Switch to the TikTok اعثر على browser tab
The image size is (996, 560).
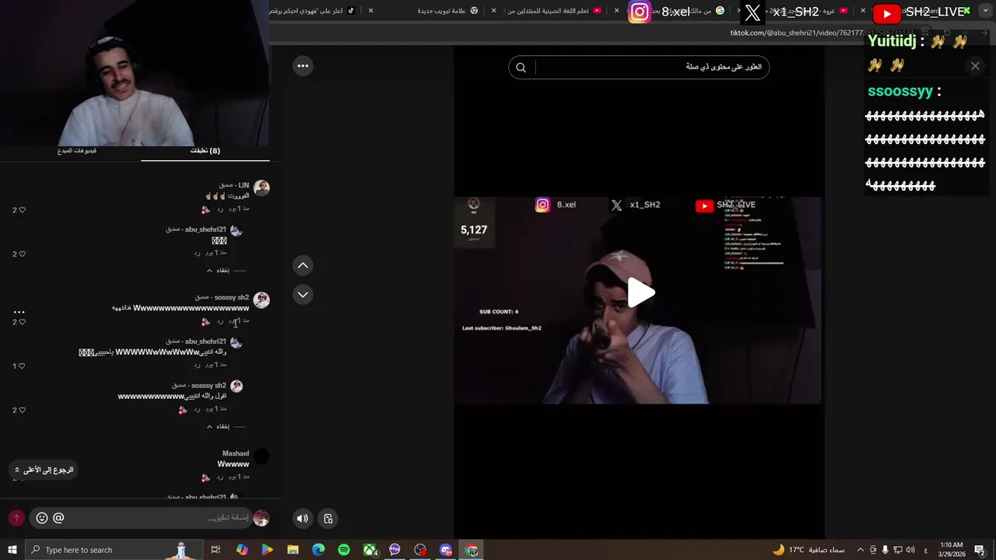point(311,11)
